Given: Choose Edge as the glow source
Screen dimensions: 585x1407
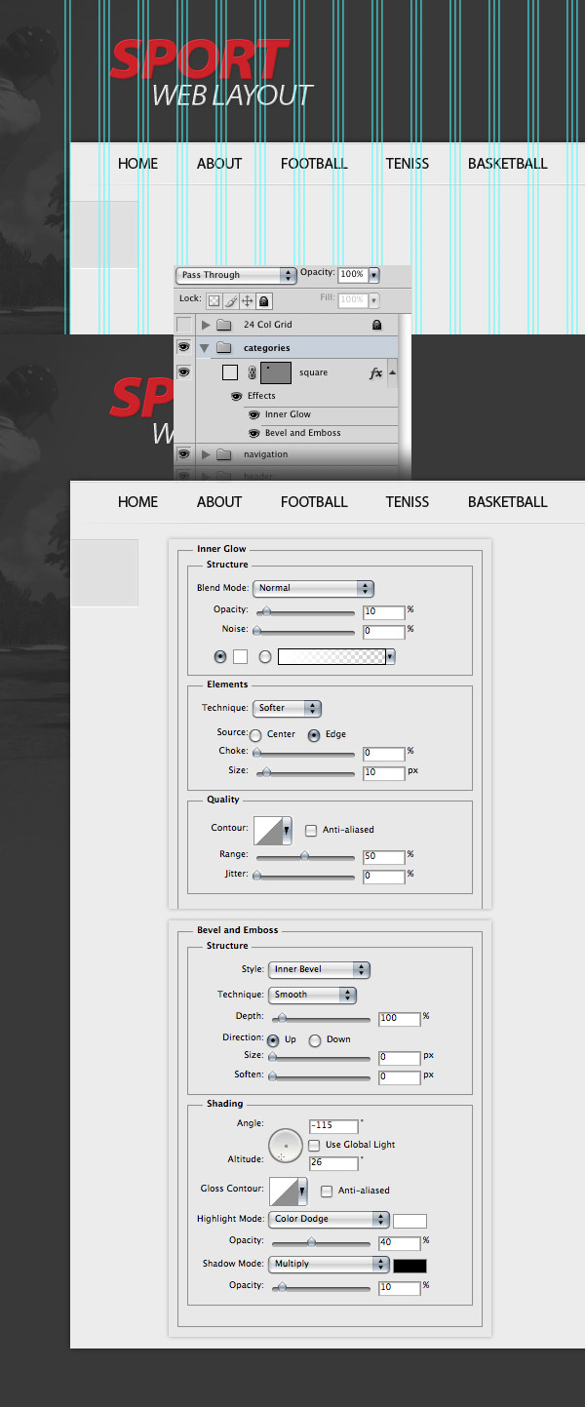Looking at the screenshot, I should click(314, 735).
